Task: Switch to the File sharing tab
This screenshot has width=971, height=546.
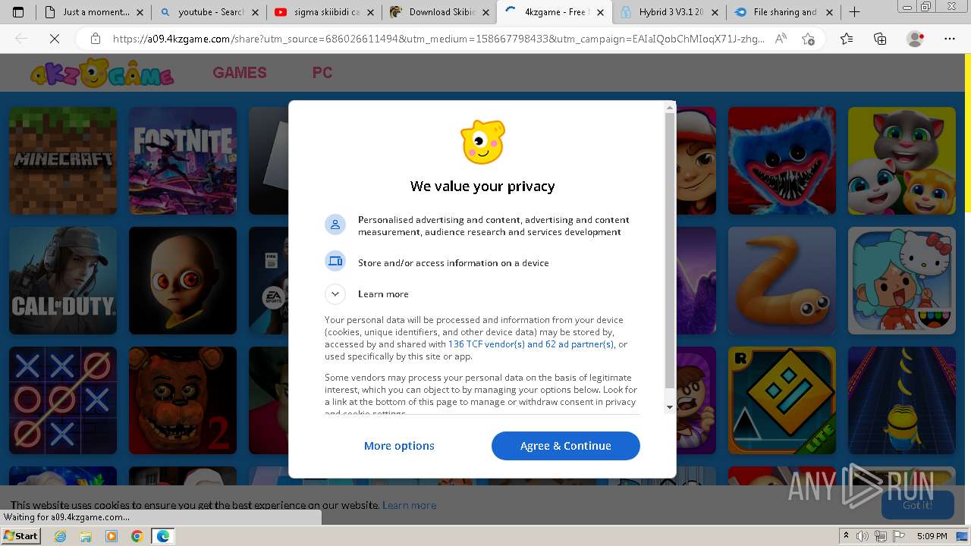Action: 784,12
